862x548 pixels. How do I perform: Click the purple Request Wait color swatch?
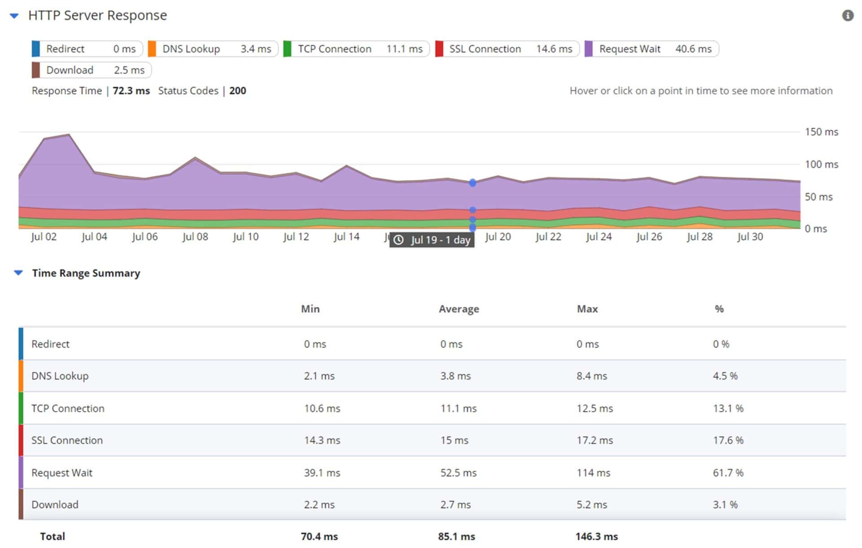(589, 48)
